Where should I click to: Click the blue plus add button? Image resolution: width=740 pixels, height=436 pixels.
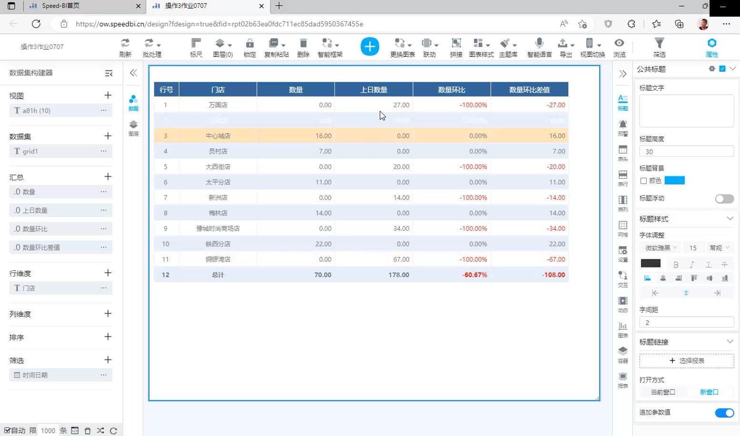370,47
